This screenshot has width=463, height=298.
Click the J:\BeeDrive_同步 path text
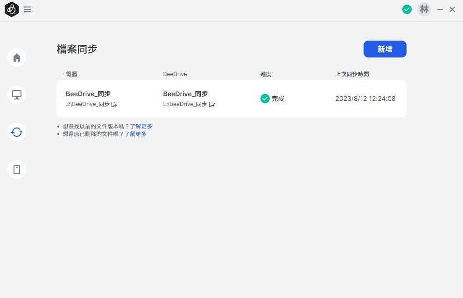88,104
